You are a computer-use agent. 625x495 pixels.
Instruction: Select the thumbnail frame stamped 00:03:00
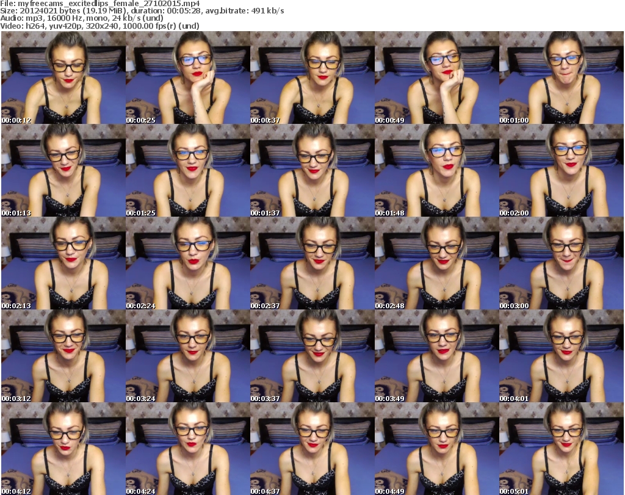click(x=562, y=264)
